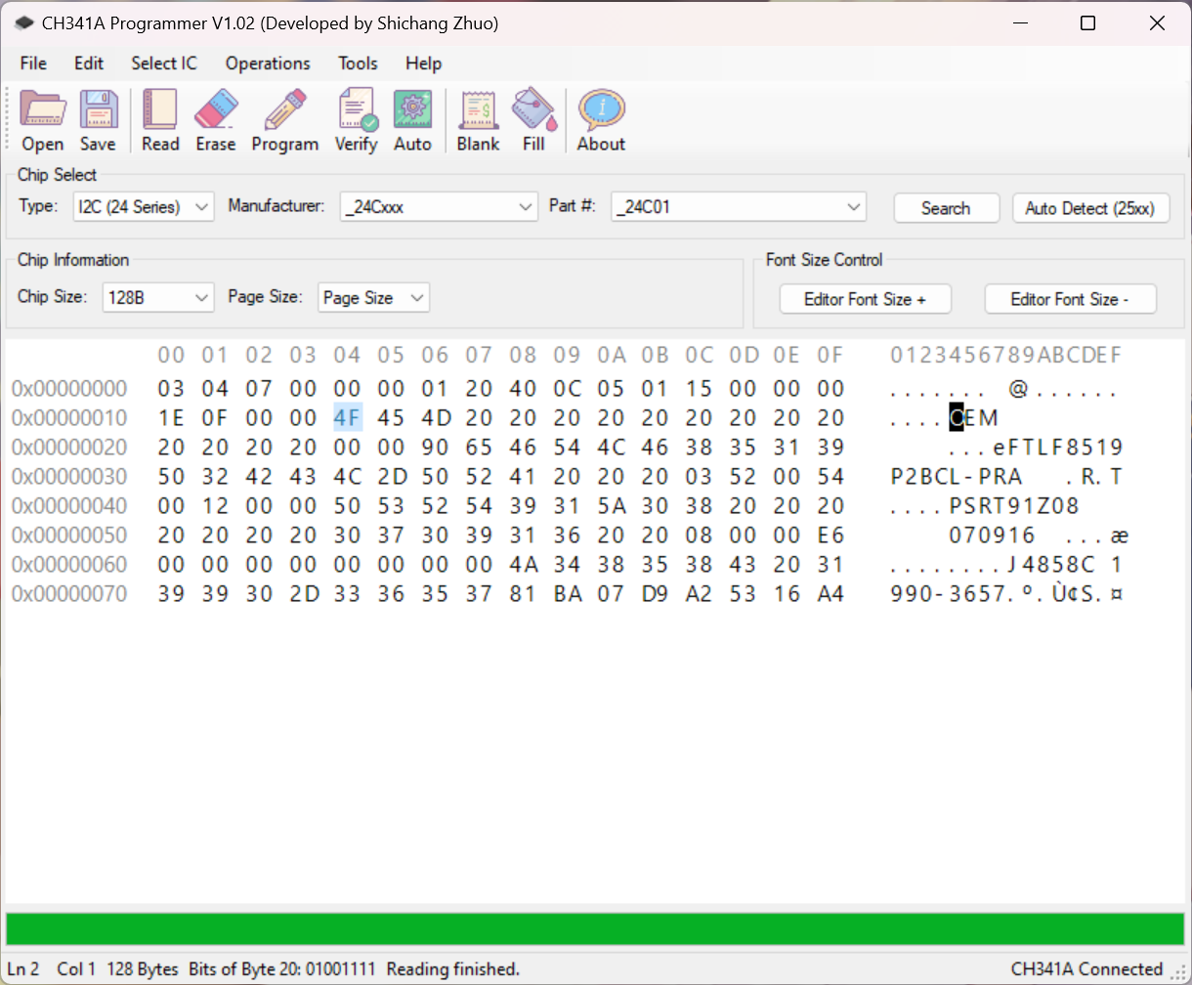Click the Program chip icon
The width and height of the screenshot is (1192, 985).
pyautogui.click(x=284, y=117)
